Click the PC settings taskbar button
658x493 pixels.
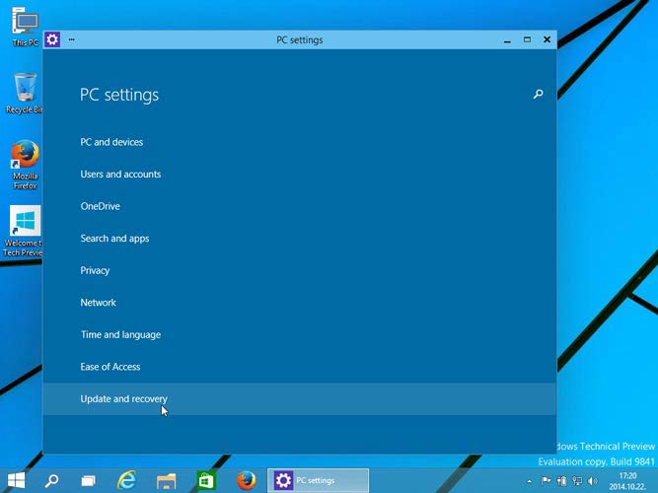tap(318, 480)
